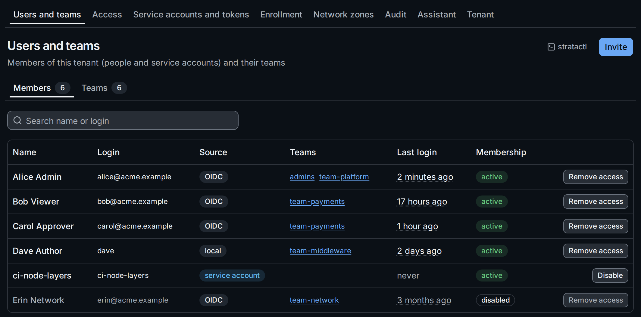Click the Membership column header
Viewport: 641px width, 317px height.
pos(501,152)
